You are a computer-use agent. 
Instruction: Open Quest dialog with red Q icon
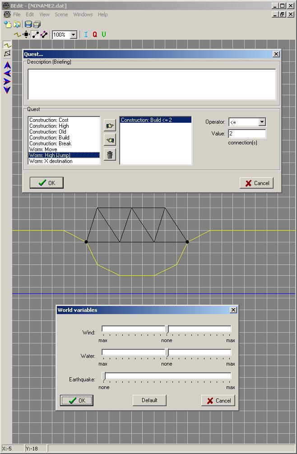tap(95, 35)
